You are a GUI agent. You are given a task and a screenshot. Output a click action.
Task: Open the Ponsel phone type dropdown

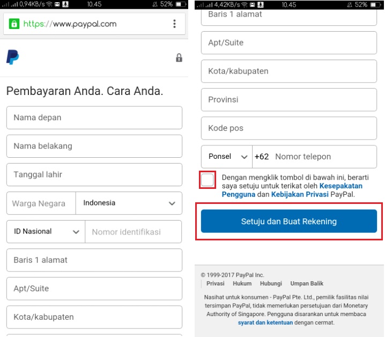tap(227, 157)
